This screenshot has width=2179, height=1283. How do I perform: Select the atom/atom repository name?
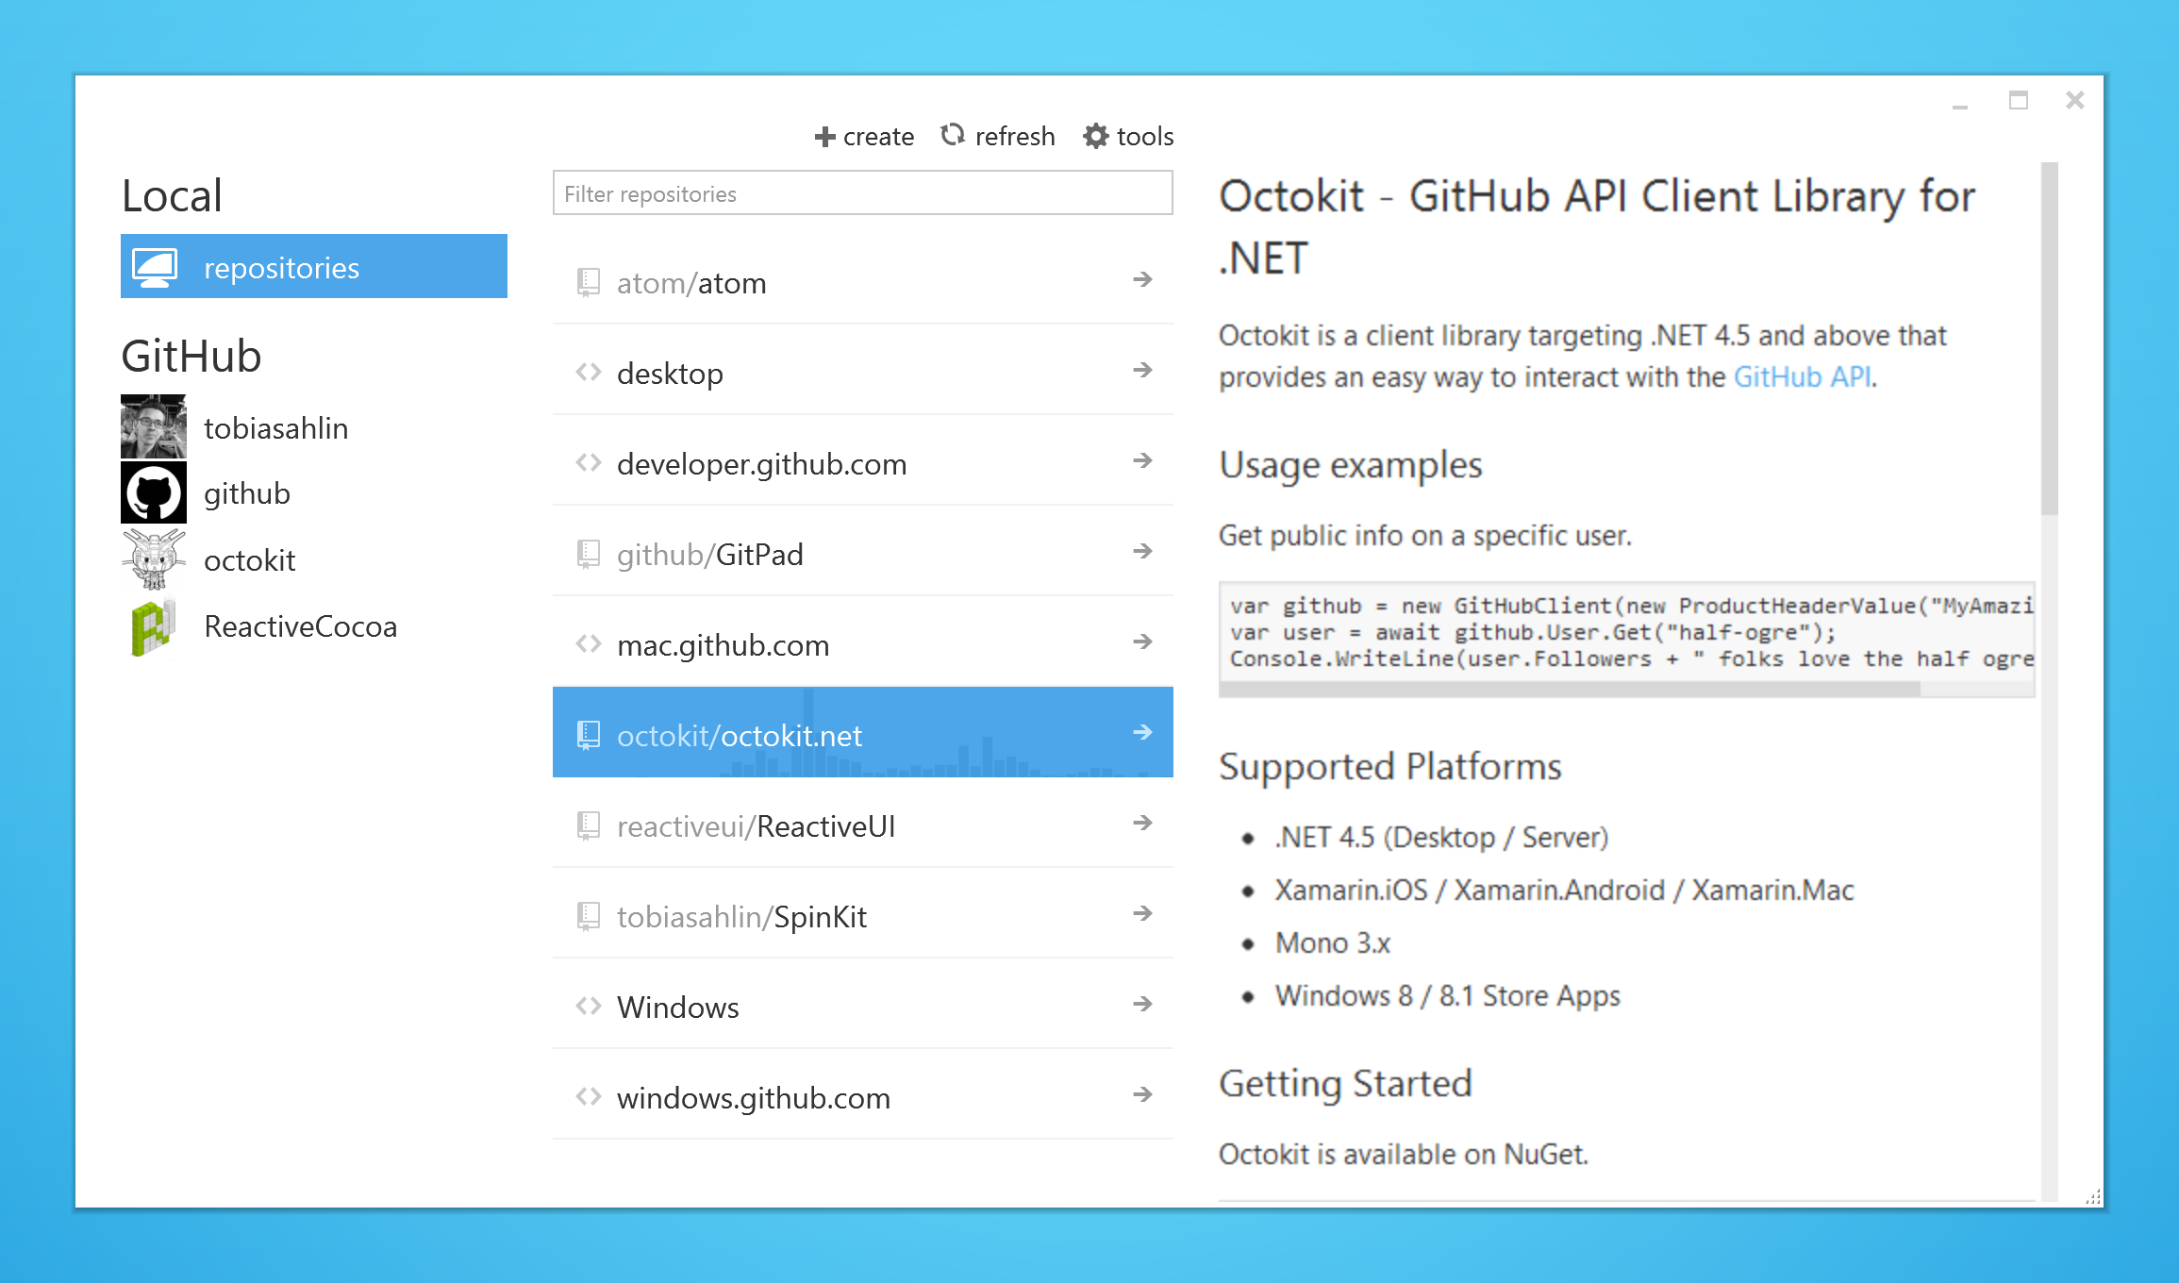click(691, 283)
